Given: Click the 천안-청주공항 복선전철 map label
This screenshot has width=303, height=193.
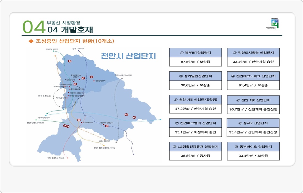Looking at the screenshot, I should (105, 148).
